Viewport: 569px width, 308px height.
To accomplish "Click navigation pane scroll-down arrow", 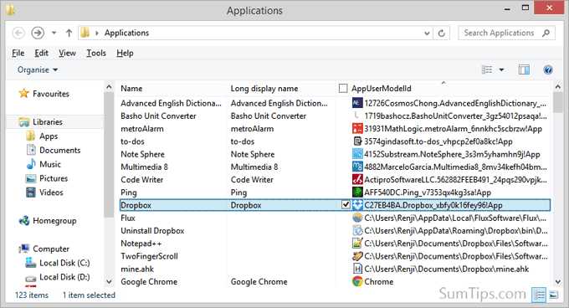I will [109, 281].
